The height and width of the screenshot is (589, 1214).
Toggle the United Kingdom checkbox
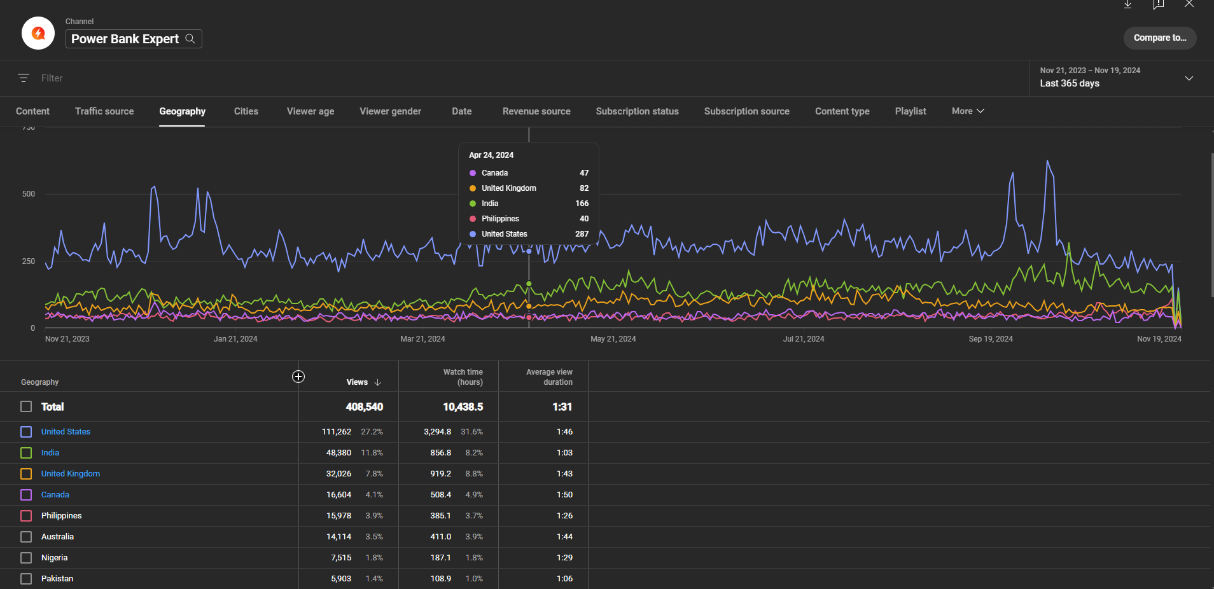(x=26, y=474)
